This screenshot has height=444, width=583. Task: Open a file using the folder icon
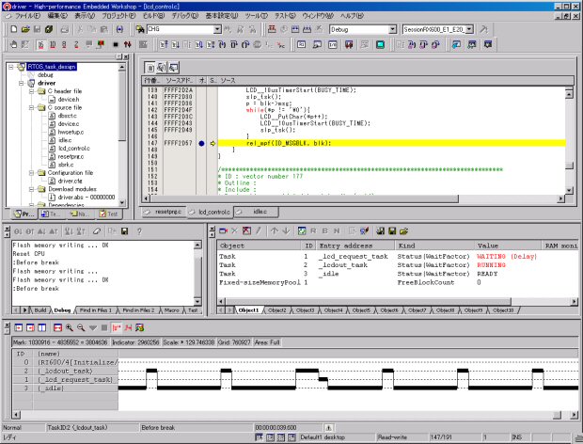coord(25,29)
